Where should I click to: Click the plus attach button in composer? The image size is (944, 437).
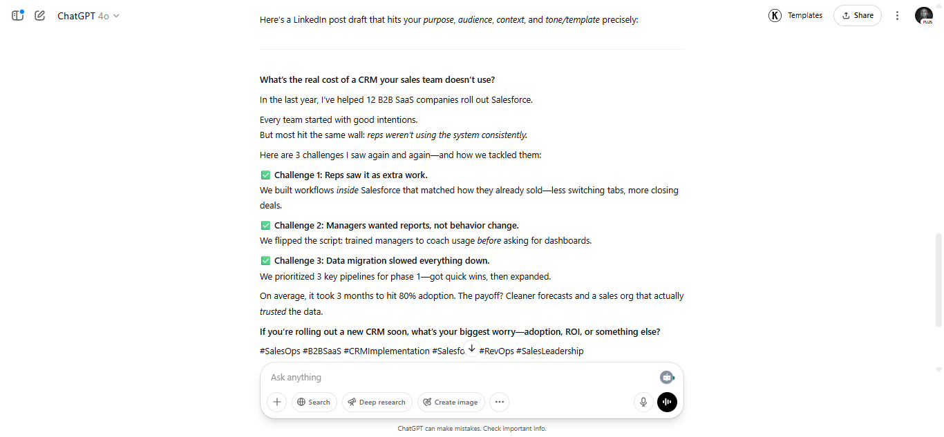click(276, 402)
